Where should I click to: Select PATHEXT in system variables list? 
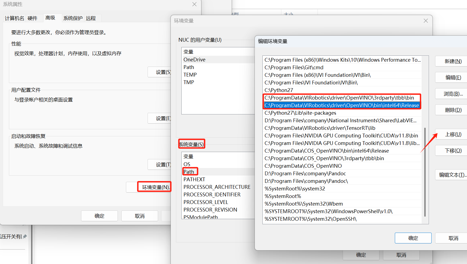[x=194, y=179]
